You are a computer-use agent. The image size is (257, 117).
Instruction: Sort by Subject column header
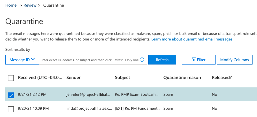(122, 77)
